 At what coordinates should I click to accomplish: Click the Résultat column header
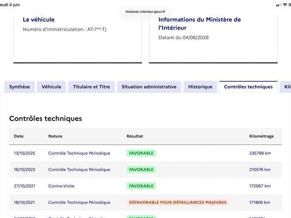coord(135,136)
